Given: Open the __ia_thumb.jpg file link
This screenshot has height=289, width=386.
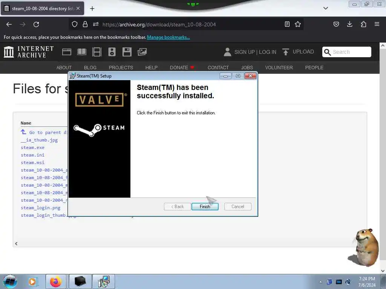Looking at the screenshot, I should click(39, 140).
